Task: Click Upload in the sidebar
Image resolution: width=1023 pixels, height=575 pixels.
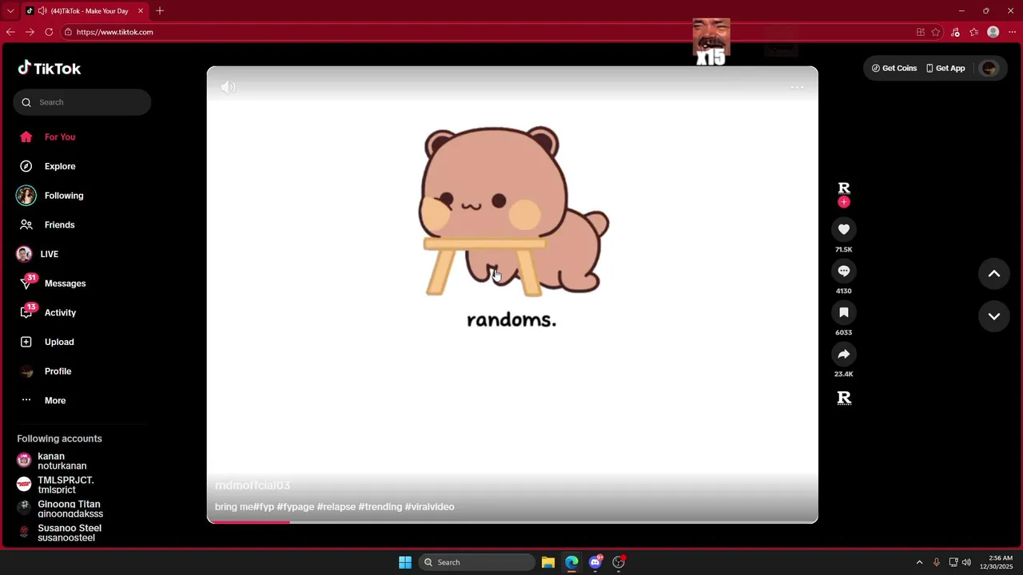Action: pyautogui.click(x=48, y=342)
